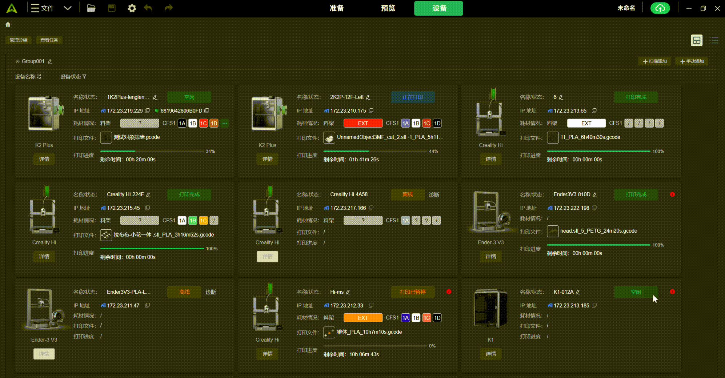Open 详情 for 1K2Plus-lenglen printer
The width and height of the screenshot is (725, 378).
[x=44, y=159]
